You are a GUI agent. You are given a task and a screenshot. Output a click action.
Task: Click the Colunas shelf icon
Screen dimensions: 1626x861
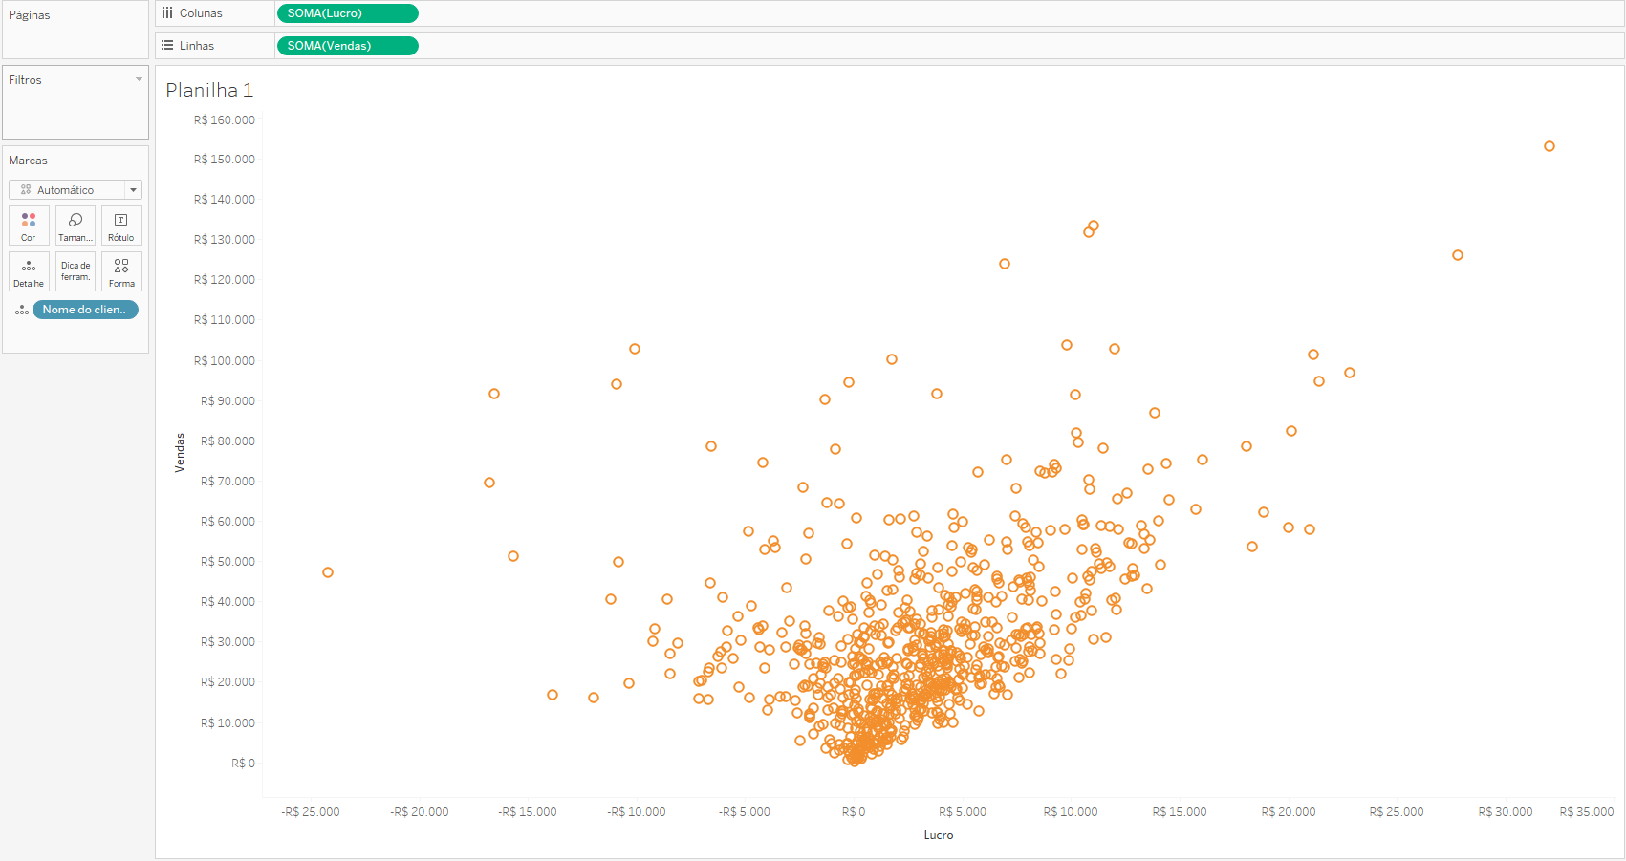click(x=167, y=13)
